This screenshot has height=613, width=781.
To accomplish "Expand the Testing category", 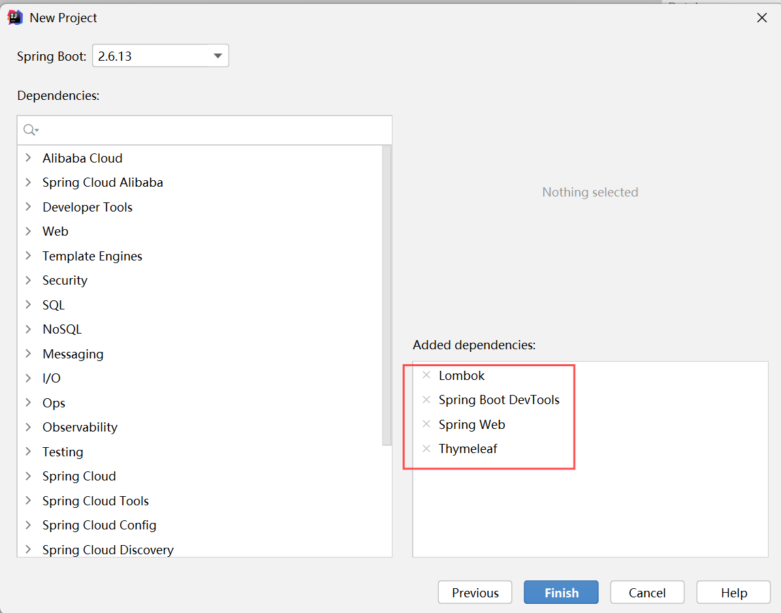I will (x=28, y=451).
